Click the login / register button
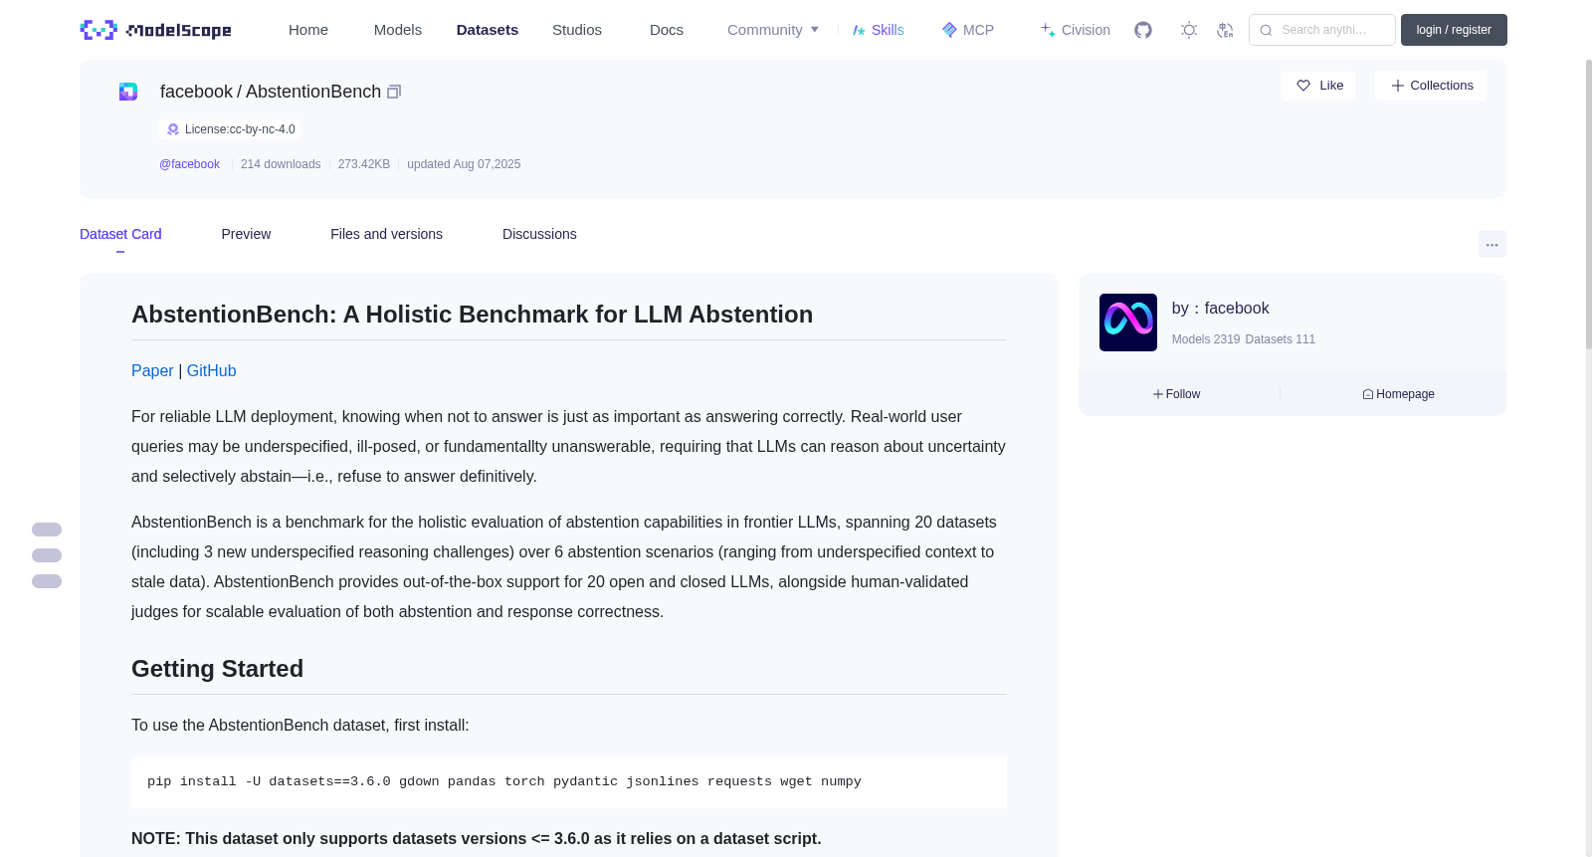The width and height of the screenshot is (1592, 857). point(1454,30)
